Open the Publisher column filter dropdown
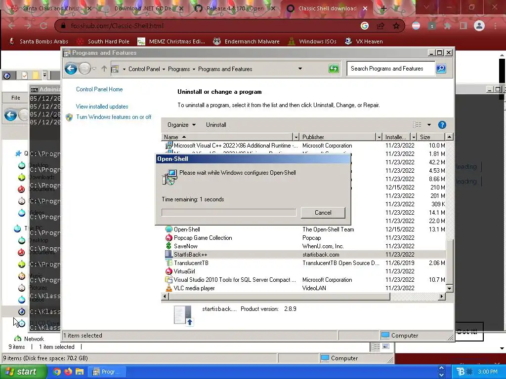Viewport: 506px width, 379px height. click(379, 137)
